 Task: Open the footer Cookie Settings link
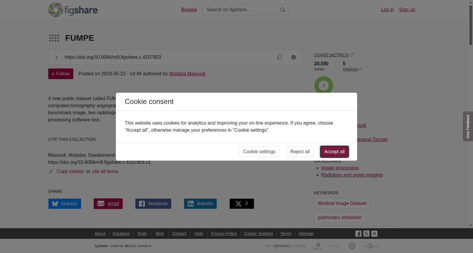click(x=258, y=234)
